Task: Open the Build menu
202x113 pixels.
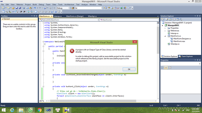Action: [35, 4]
